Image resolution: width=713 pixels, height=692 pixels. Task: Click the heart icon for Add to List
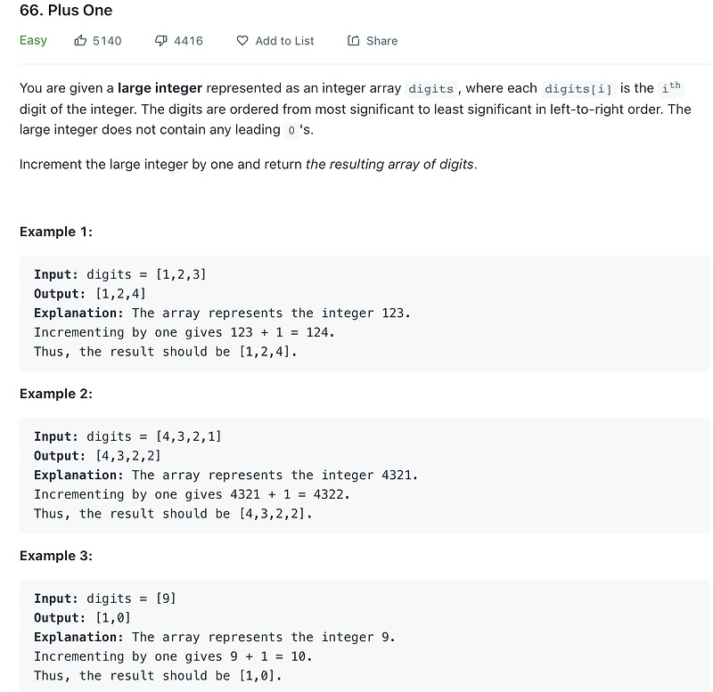click(x=242, y=41)
